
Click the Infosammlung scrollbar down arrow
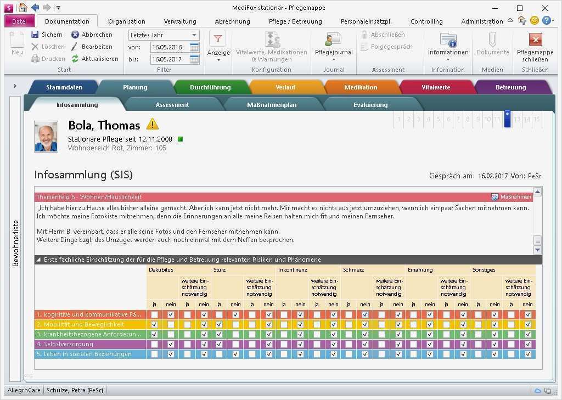point(537,250)
